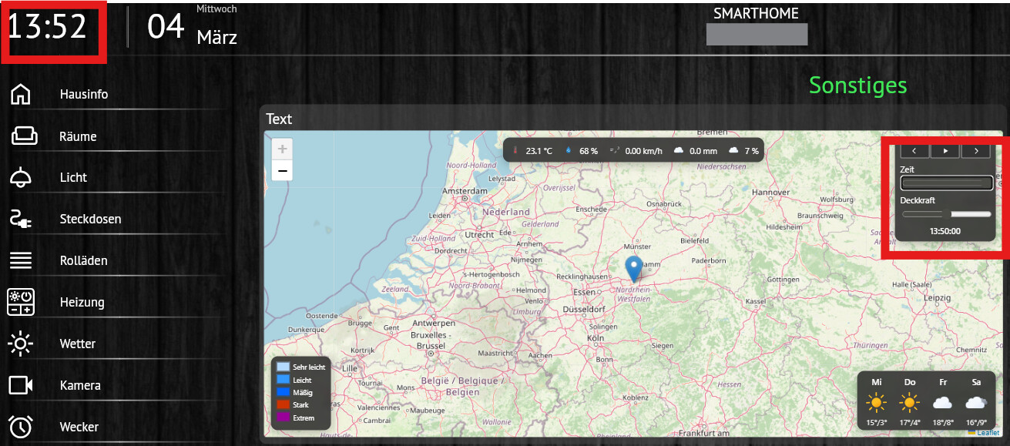
Task: Open the Kamera video icon
Action: 21,385
